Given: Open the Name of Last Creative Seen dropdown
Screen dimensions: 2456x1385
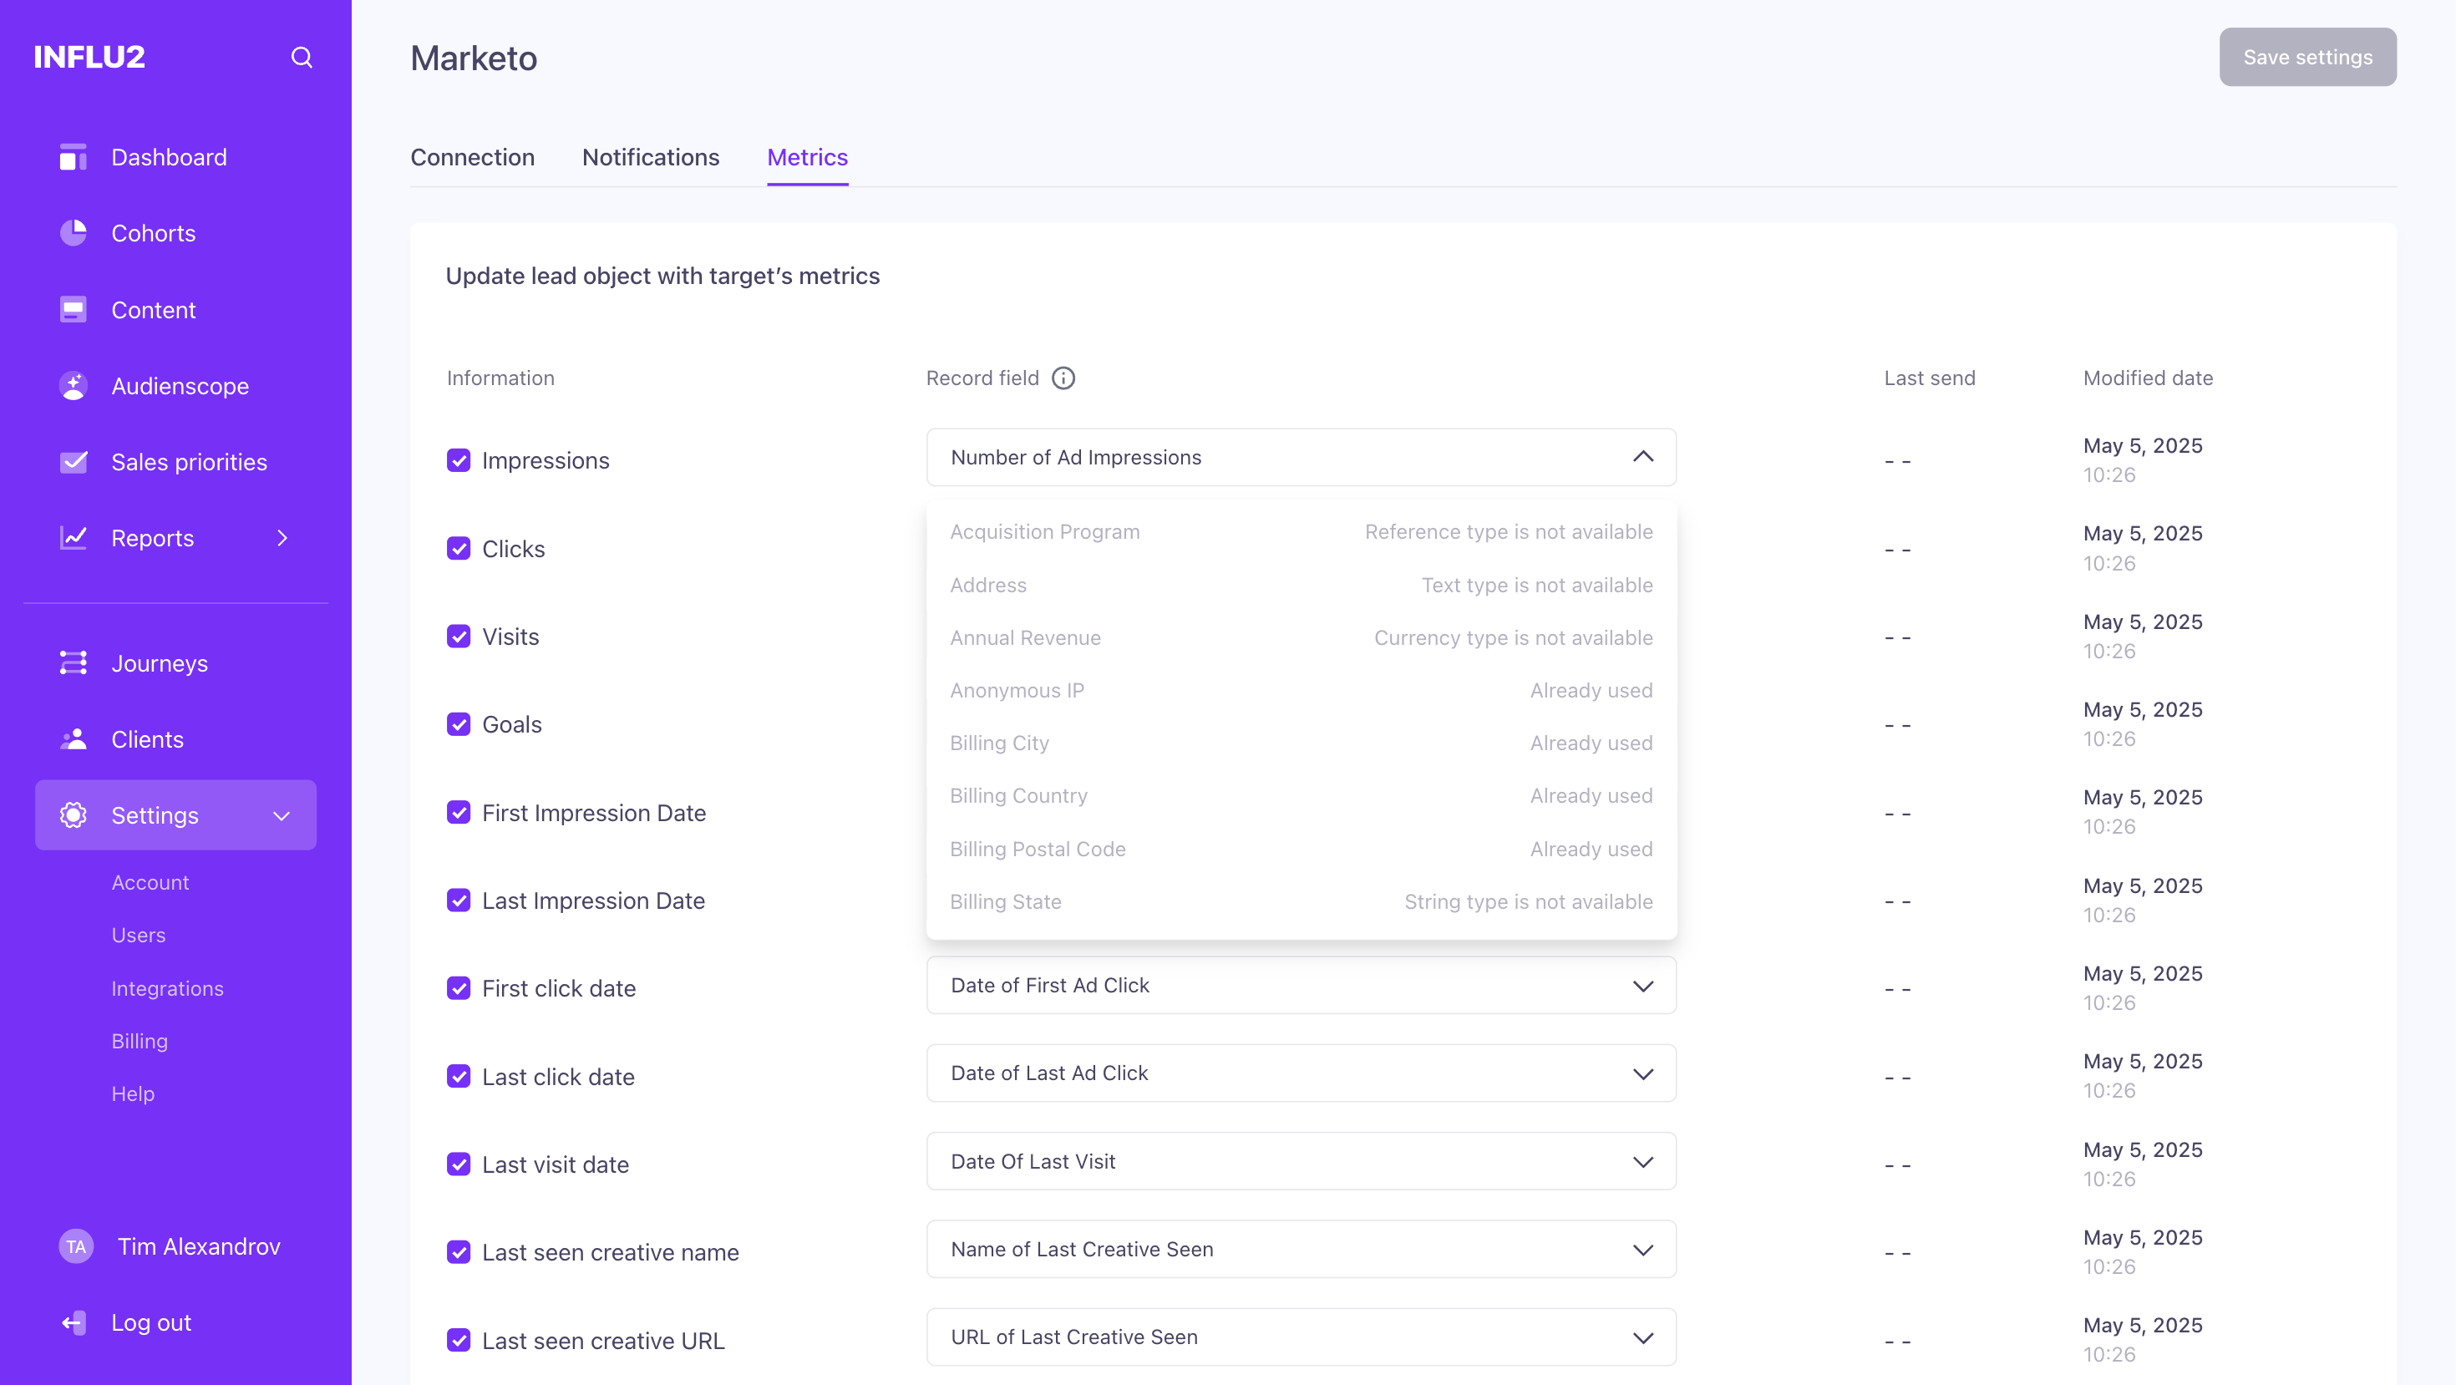Looking at the screenshot, I should [1302, 1250].
